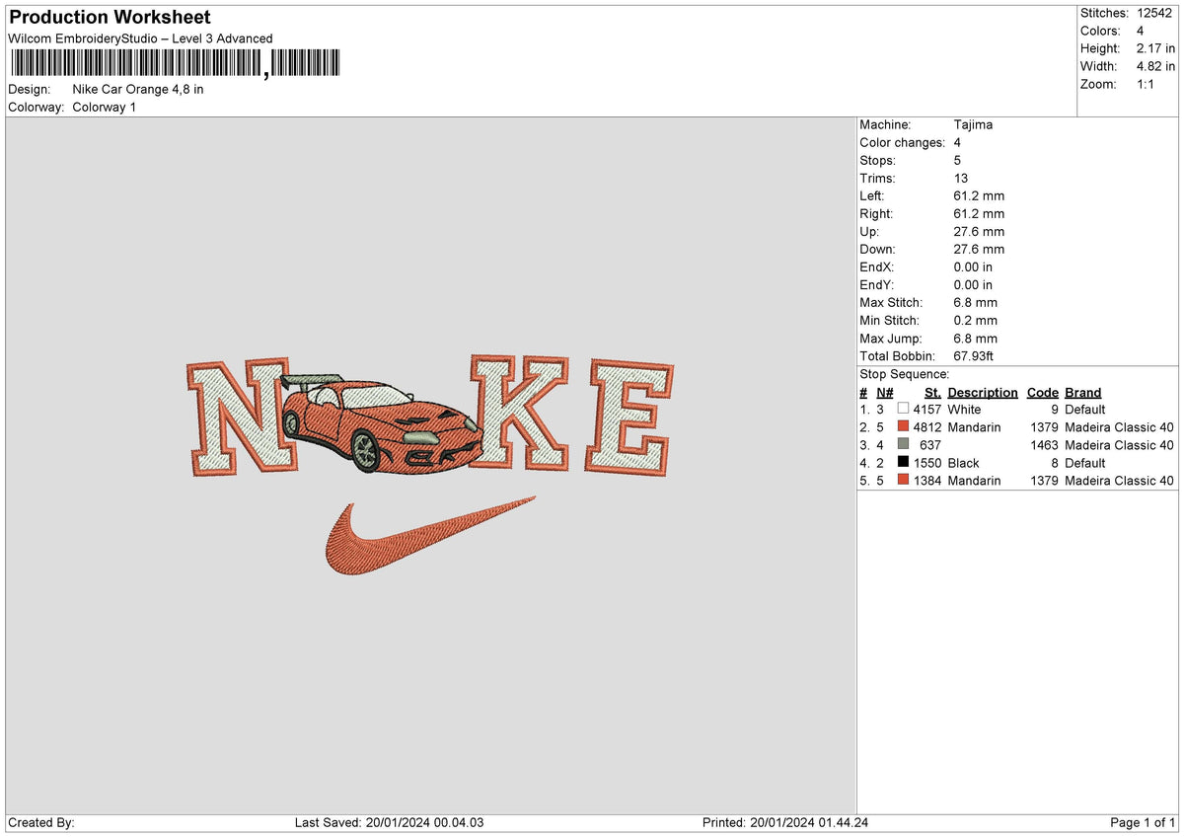Click the Machine value 'Tajima'
The height and width of the screenshot is (837, 1184).
974,124
